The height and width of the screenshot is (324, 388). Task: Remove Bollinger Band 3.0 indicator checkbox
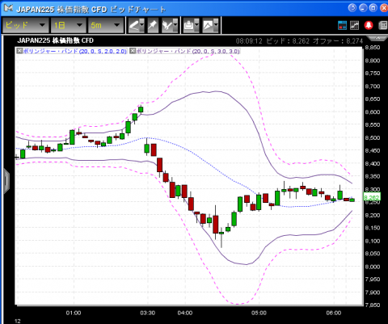(133, 51)
